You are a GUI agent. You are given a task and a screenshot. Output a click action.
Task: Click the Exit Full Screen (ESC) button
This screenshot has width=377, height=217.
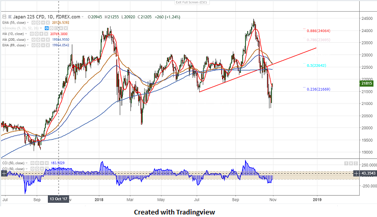192,3
